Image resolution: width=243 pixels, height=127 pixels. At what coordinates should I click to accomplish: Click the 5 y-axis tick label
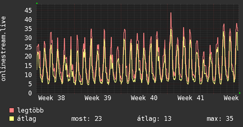[30, 84]
